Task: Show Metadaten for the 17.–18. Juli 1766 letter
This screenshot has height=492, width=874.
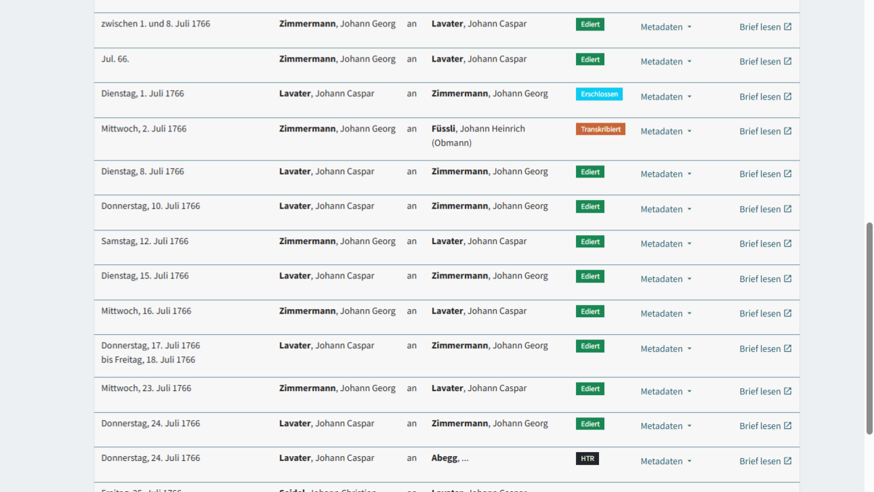Action: pos(666,349)
